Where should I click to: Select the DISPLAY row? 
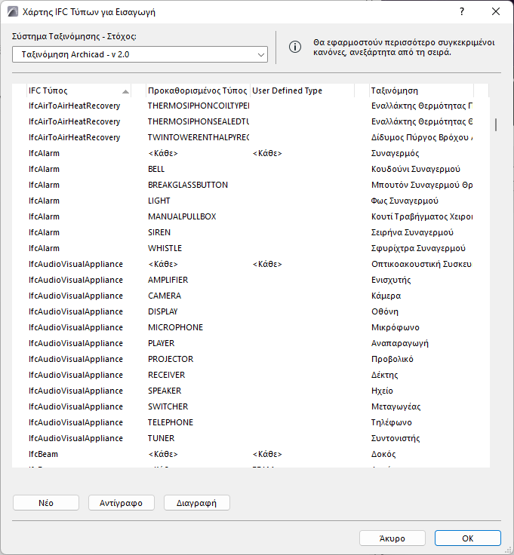[251, 311]
